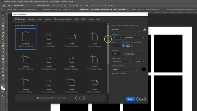Open the Color RGB mode dropdown

(122, 62)
